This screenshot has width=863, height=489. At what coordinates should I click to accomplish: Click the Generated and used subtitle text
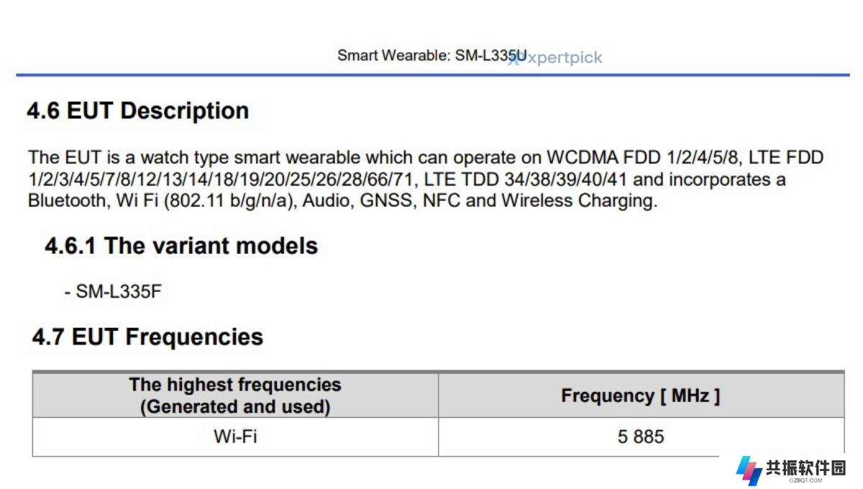pyautogui.click(x=235, y=406)
